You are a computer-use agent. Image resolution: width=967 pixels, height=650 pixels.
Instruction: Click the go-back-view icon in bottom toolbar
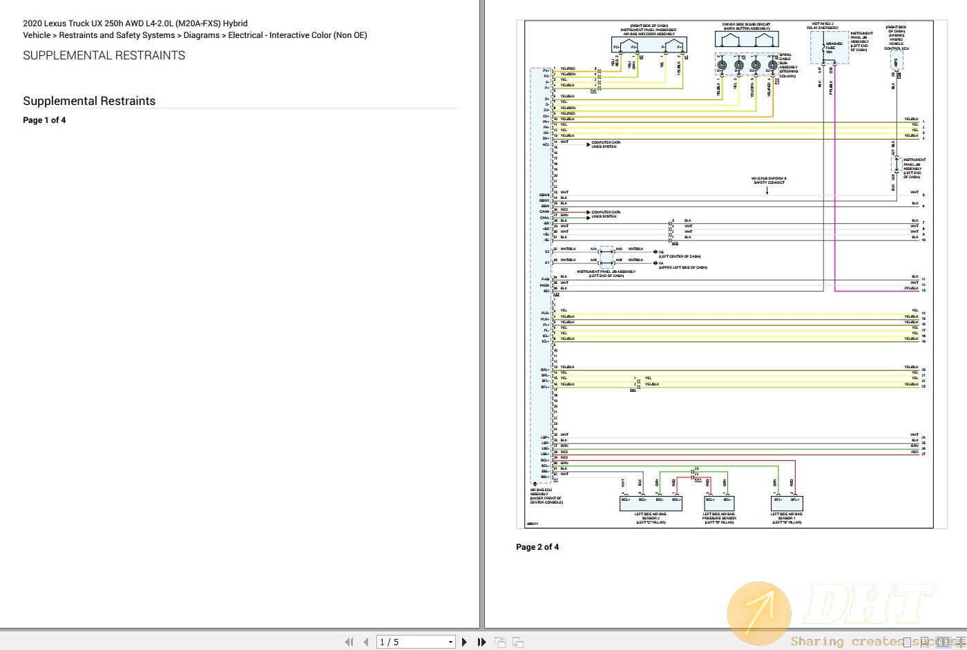(500, 642)
